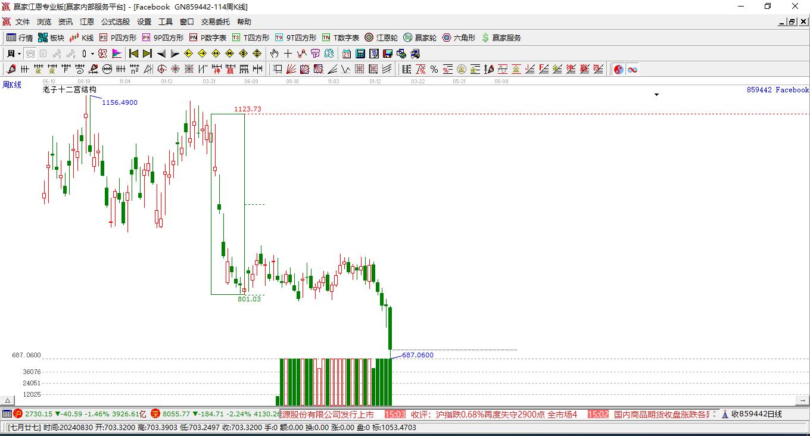The image size is (810, 436).
Task: Expand the candlestick style dropdown arrow
Action: (x=92, y=54)
